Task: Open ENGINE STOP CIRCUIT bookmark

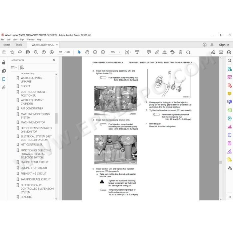Action: click(x=34, y=168)
